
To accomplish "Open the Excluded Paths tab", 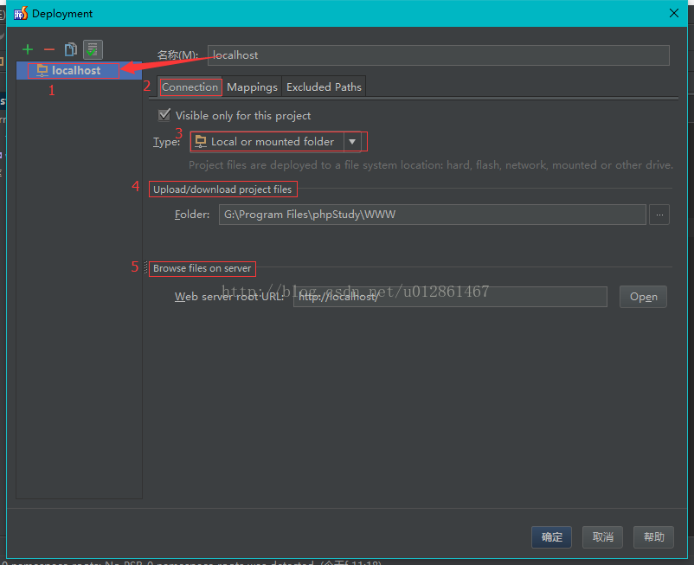I will pos(324,87).
